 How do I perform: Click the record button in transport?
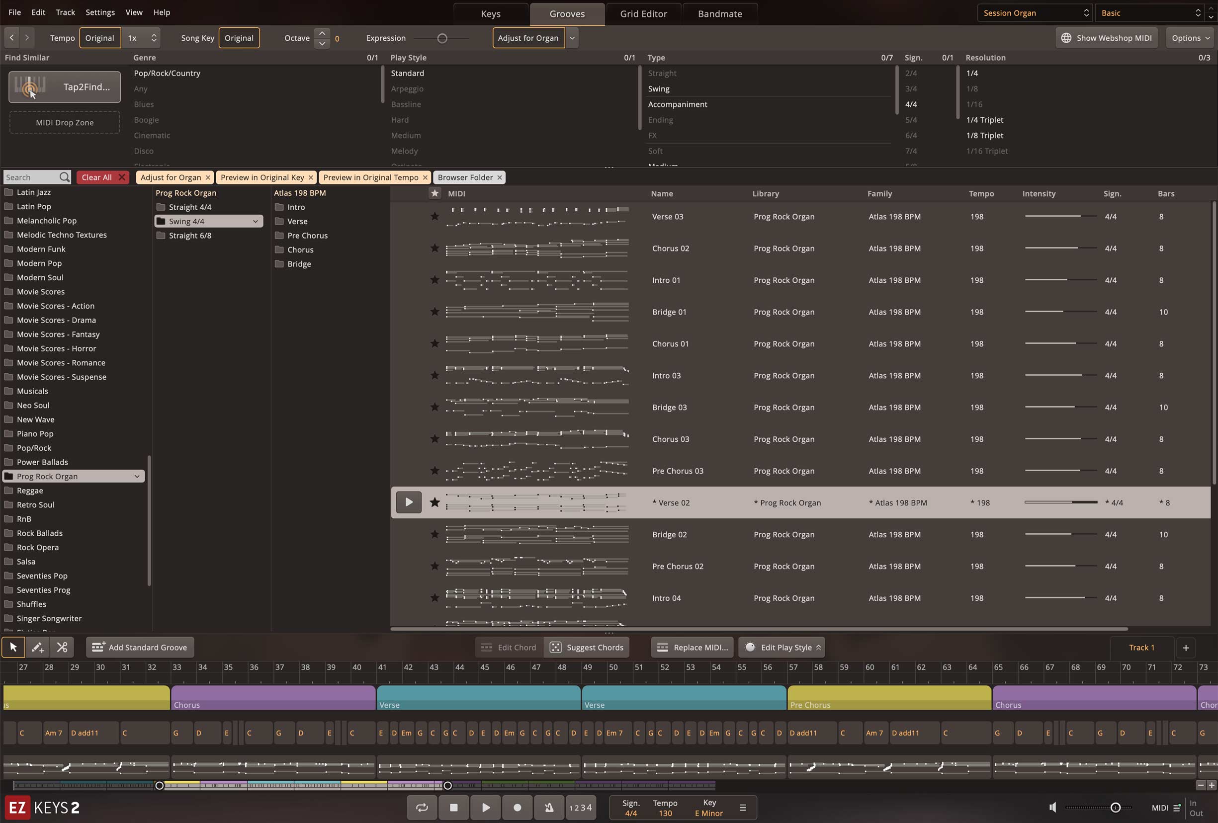(518, 807)
